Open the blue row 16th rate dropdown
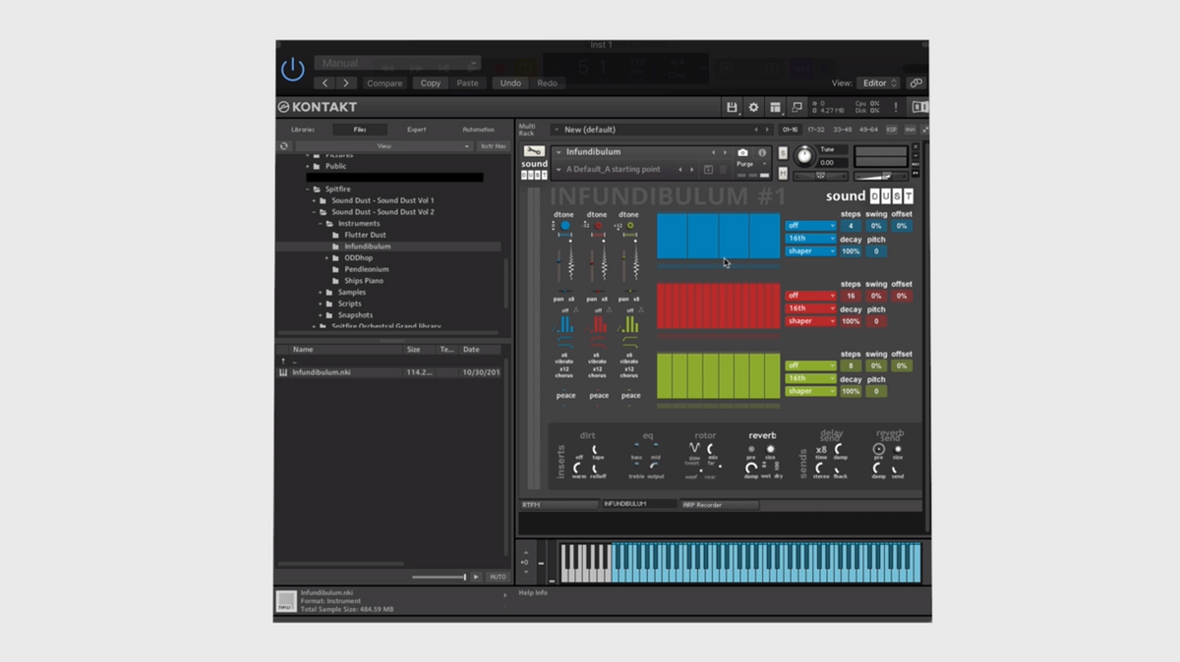This screenshot has height=662, width=1180. [810, 239]
